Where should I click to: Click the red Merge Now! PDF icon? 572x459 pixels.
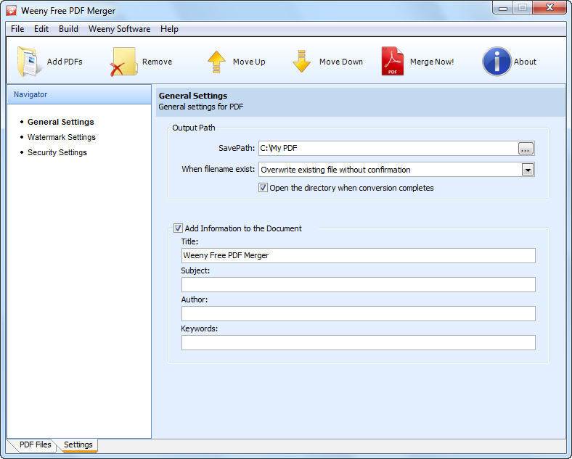click(393, 61)
